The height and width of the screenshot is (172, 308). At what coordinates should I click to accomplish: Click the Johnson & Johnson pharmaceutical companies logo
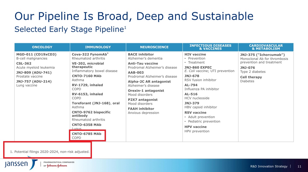point(59,164)
